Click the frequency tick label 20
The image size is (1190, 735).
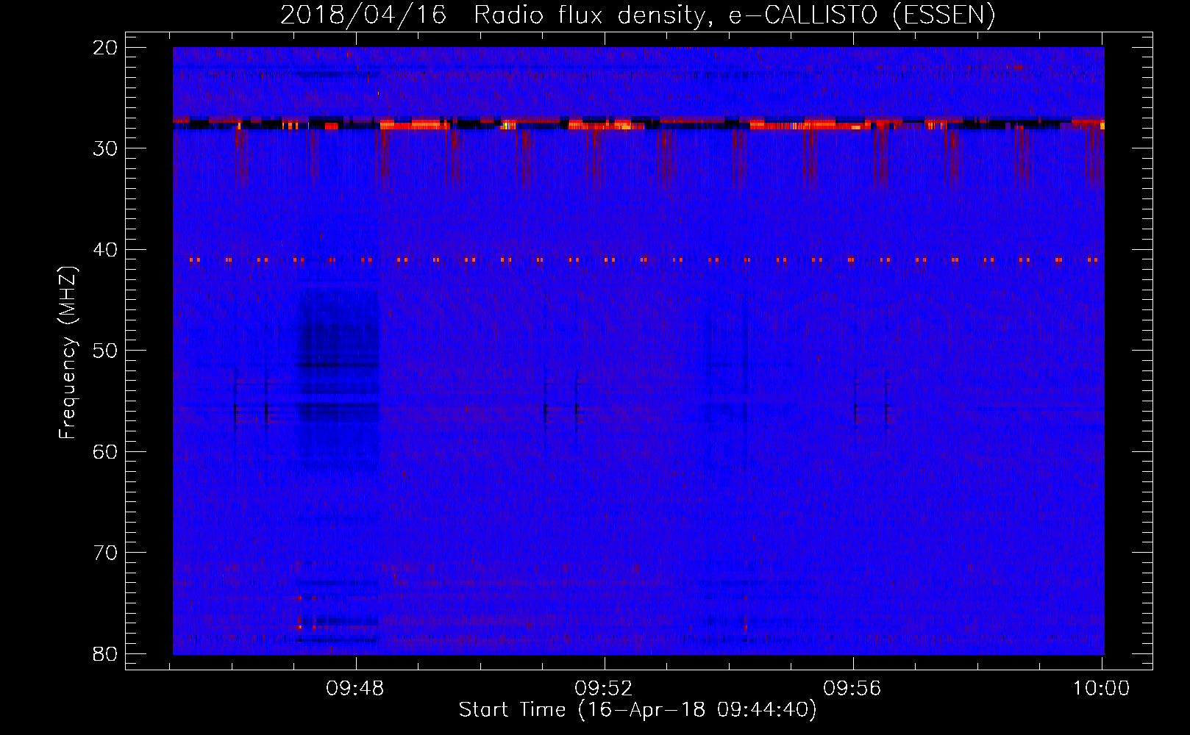tap(105, 48)
